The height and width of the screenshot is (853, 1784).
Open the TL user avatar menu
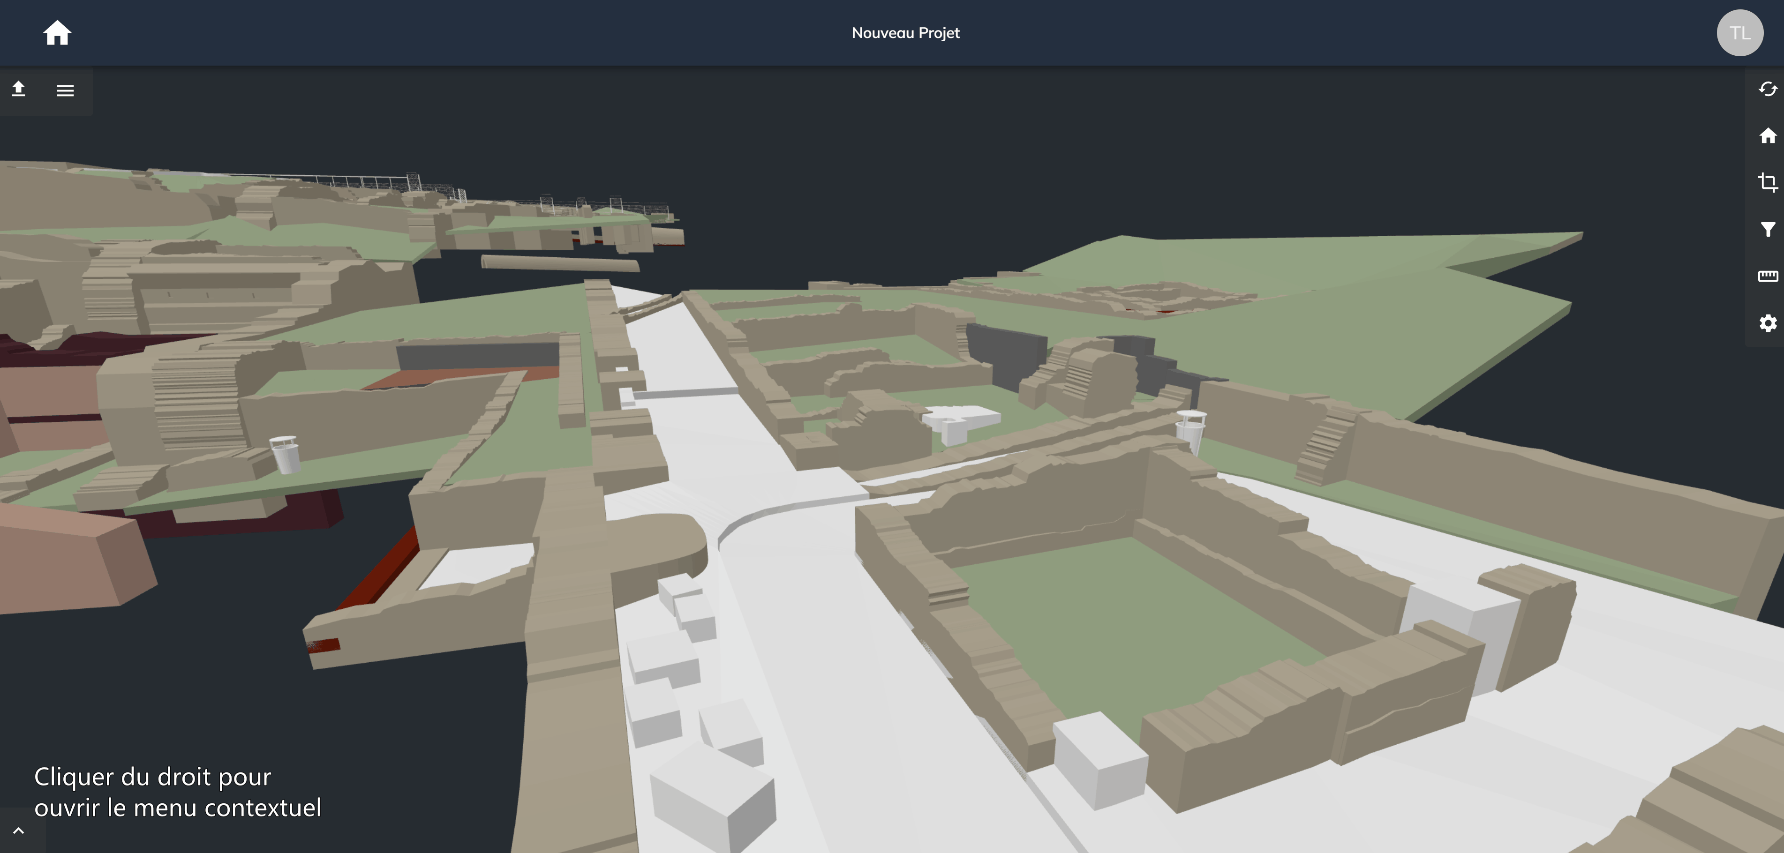(x=1739, y=32)
